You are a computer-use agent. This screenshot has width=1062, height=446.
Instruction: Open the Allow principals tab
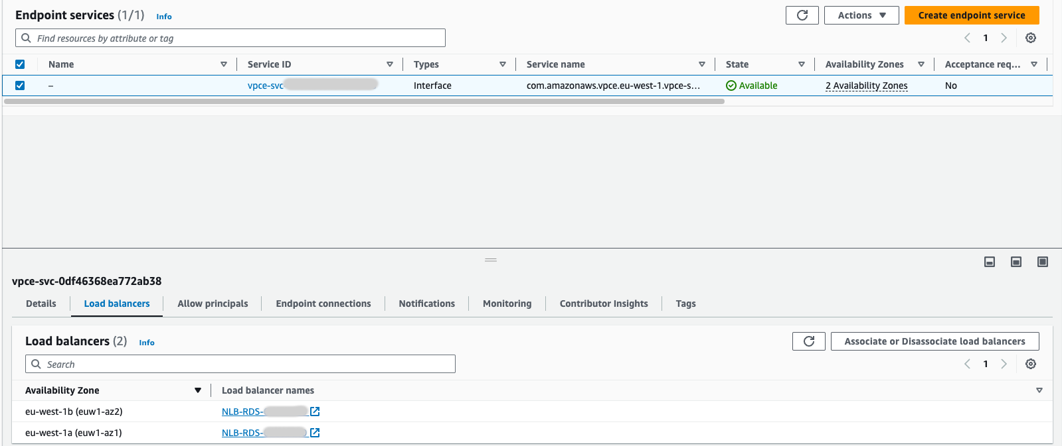[213, 304]
